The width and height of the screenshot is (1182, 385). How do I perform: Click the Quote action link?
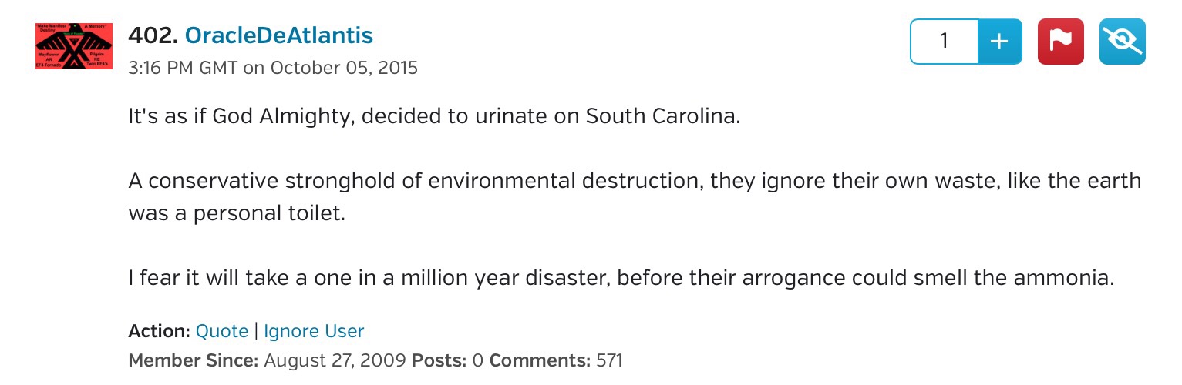tap(222, 332)
